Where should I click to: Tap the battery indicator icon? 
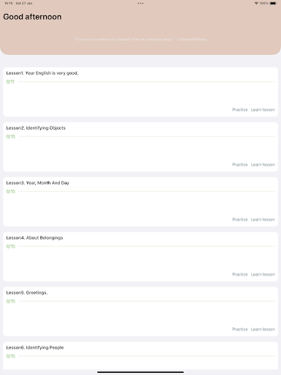tap(274, 3)
